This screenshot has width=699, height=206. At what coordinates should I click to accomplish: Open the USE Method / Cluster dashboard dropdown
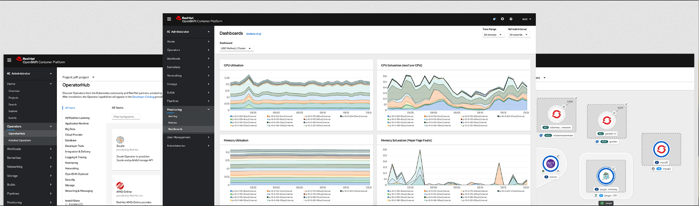coord(236,49)
